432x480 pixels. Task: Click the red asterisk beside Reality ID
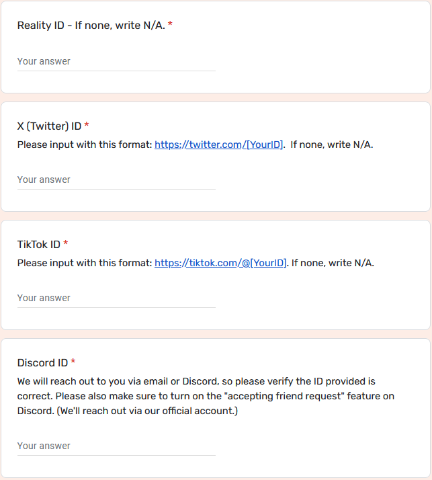170,24
